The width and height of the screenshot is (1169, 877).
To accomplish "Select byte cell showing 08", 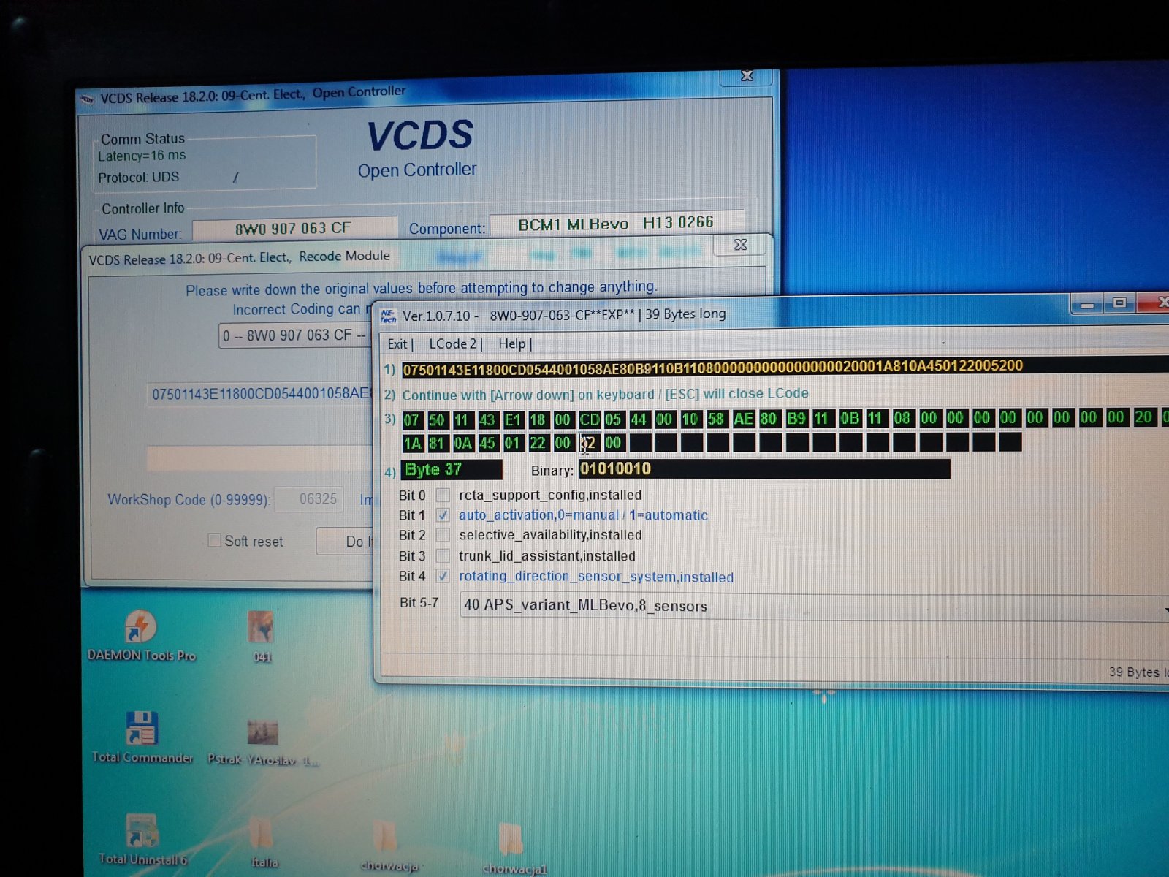I will pyautogui.click(x=902, y=418).
